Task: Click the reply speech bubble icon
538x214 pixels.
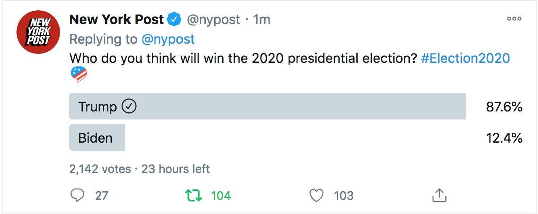Action: (77, 195)
